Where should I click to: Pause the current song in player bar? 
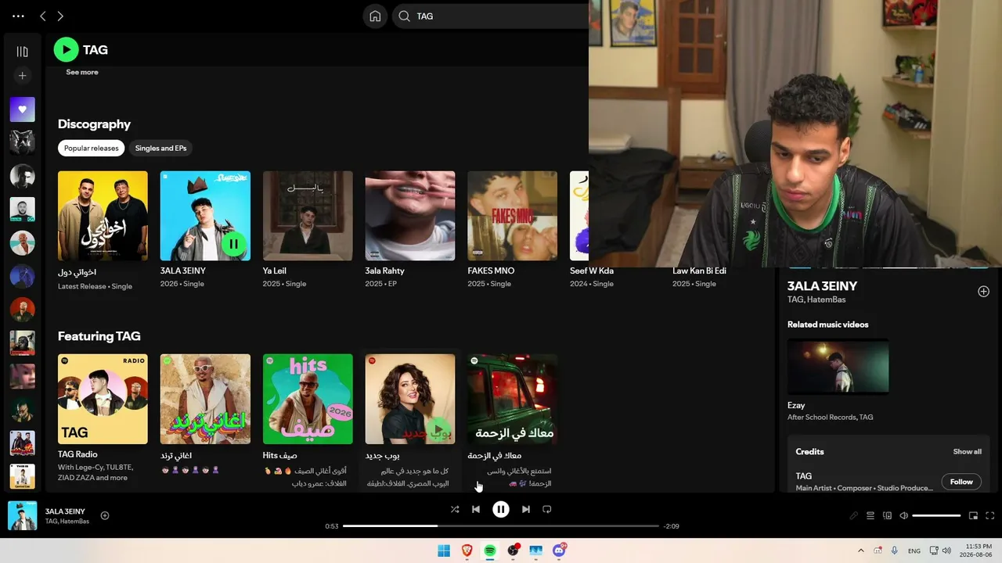[x=501, y=509]
